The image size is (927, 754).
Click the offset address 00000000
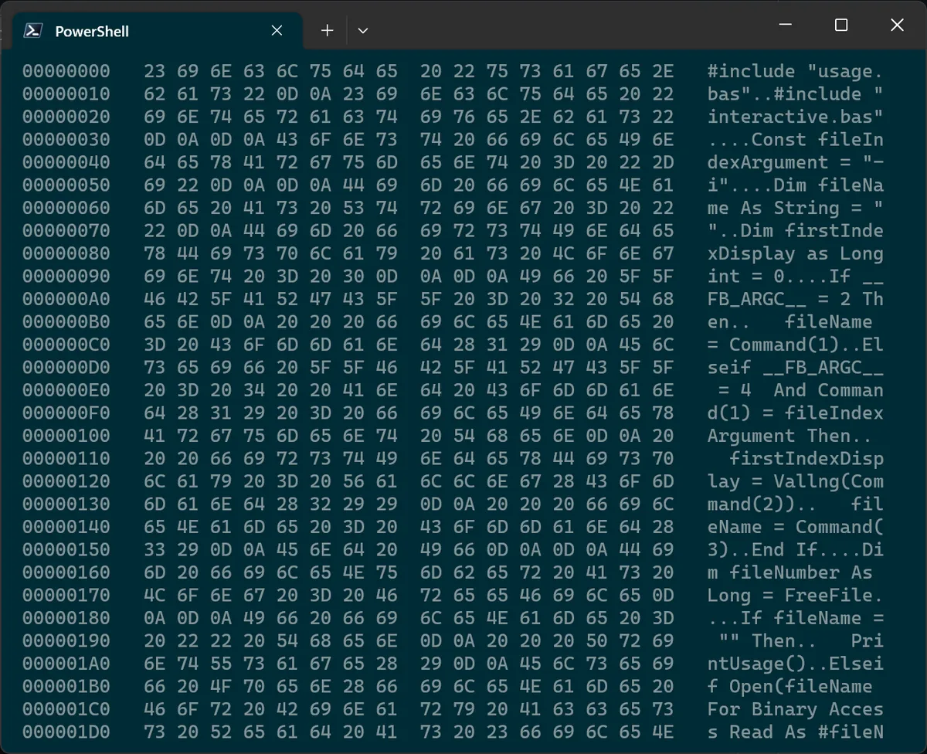[66, 71]
